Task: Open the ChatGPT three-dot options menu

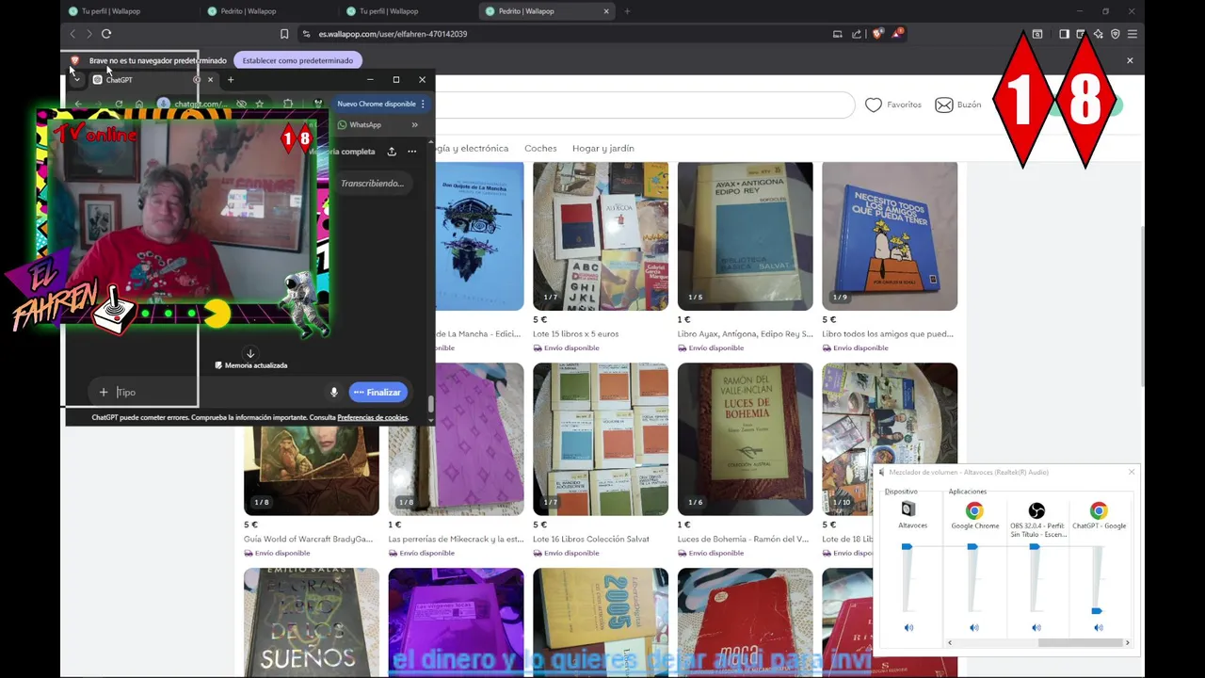Action: tap(411, 151)
